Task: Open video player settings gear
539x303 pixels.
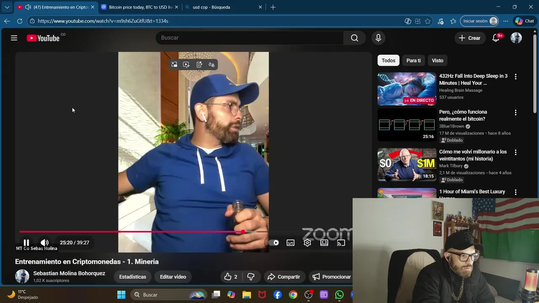Action: 307,242
